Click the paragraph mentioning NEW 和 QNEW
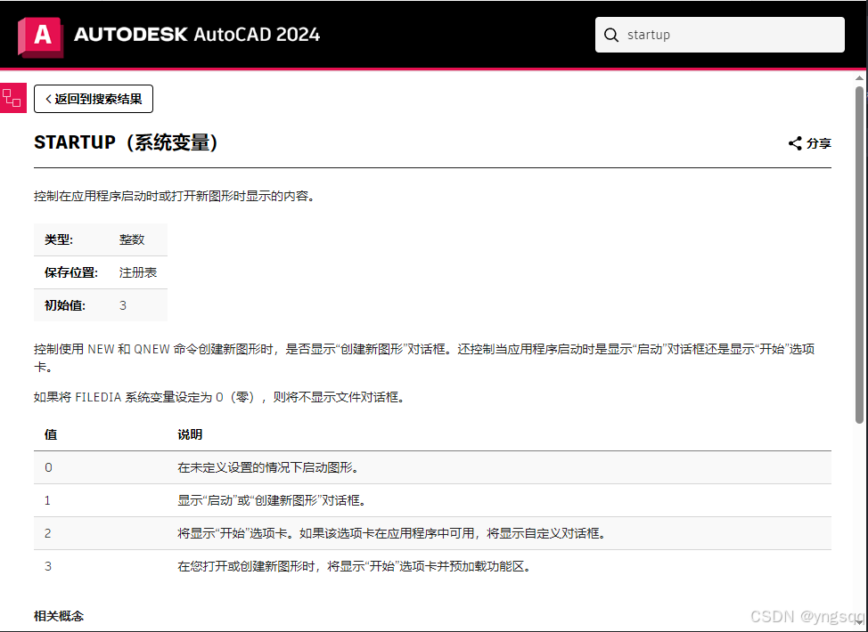The image size is (868, 632). [x=424, y=358]
